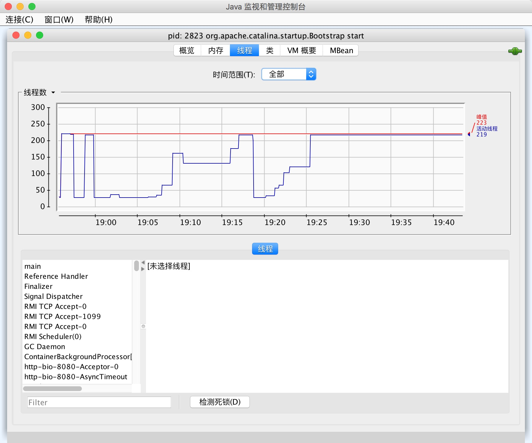Click the 活动线程 219 label
Viewport: 532px width, 443px height.
[487, 131]
